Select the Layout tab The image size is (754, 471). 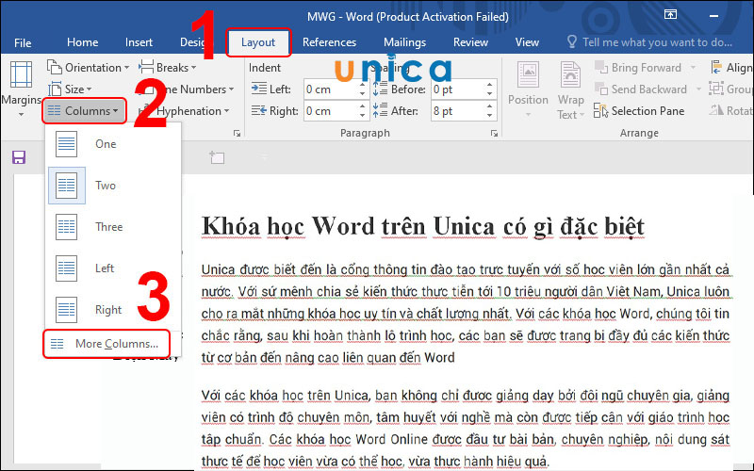(x=258, y=42)
